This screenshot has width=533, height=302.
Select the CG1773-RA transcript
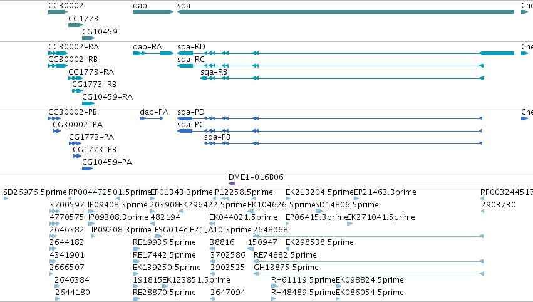[75, 78]
